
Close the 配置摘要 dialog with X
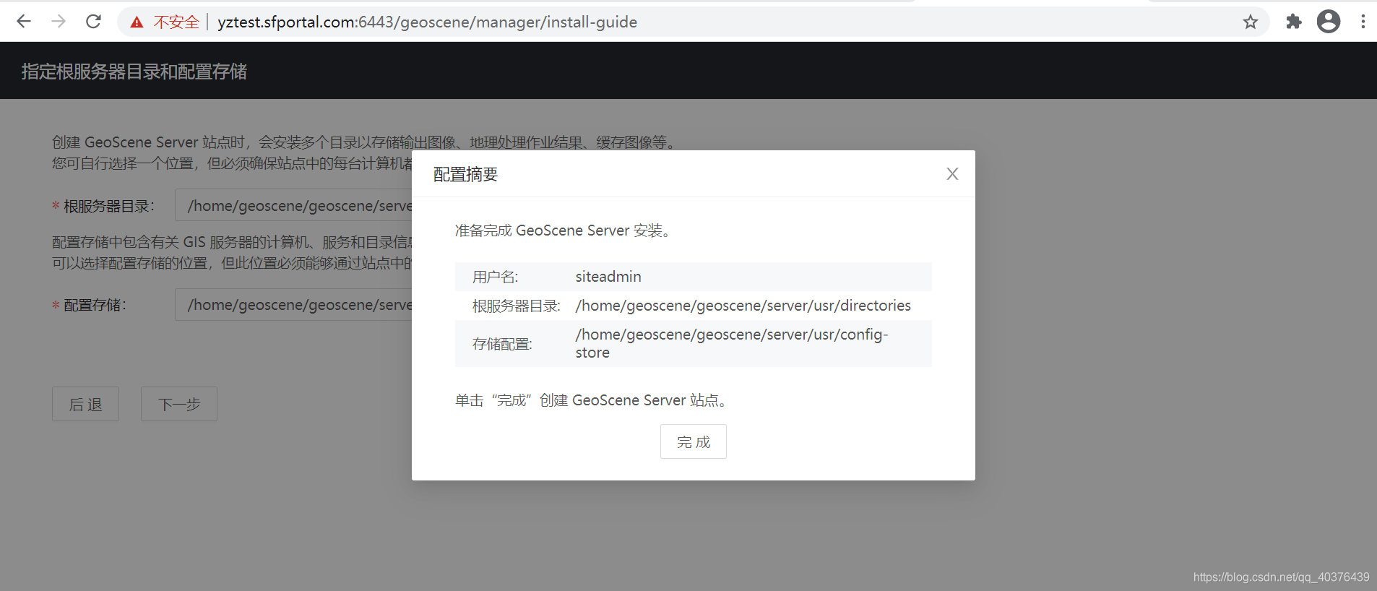click(952, 173)
